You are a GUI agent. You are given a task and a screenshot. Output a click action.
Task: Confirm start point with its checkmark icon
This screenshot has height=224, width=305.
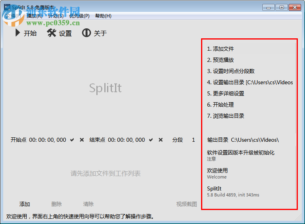pos(72,140)
